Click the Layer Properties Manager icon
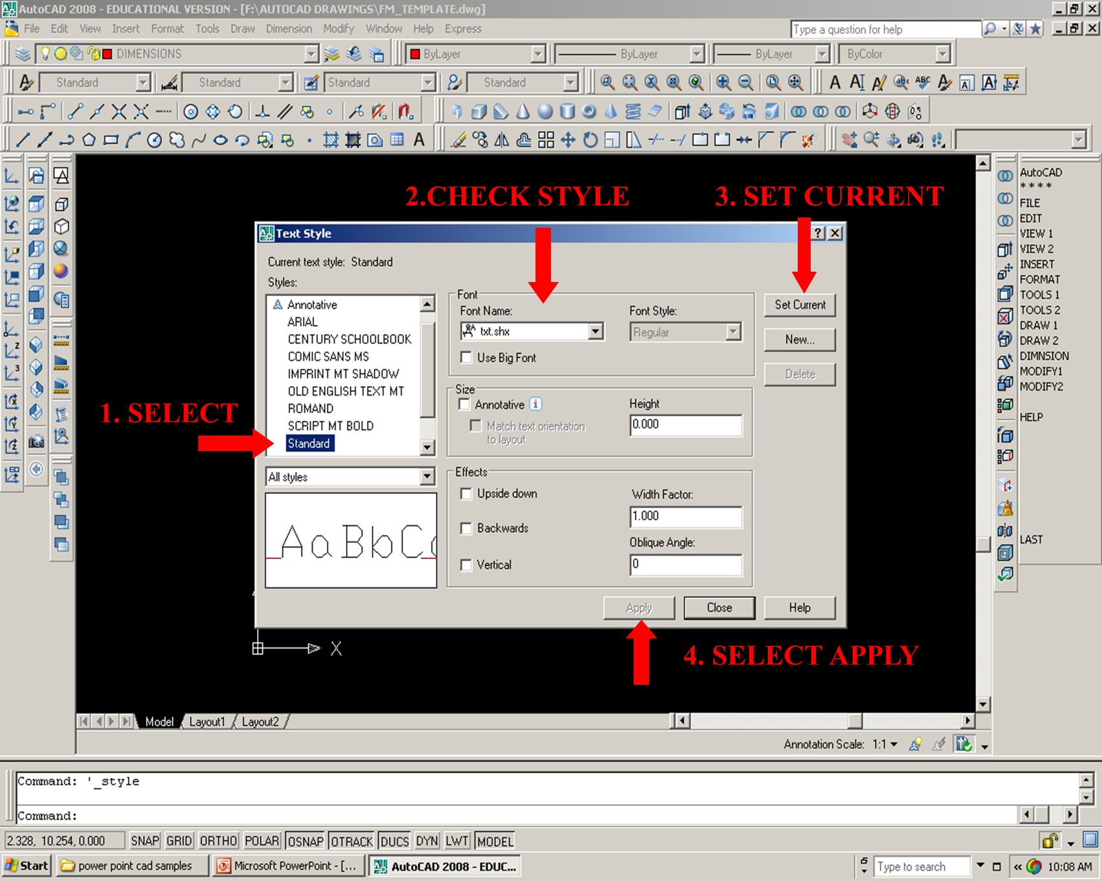 pyautogui.click(x=23, y=54)
